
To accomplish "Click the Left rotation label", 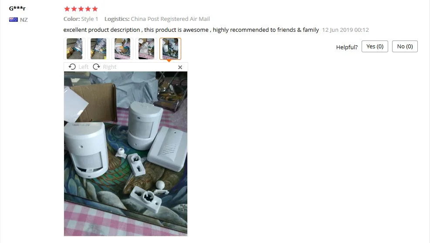I will [x=83, y=67].
